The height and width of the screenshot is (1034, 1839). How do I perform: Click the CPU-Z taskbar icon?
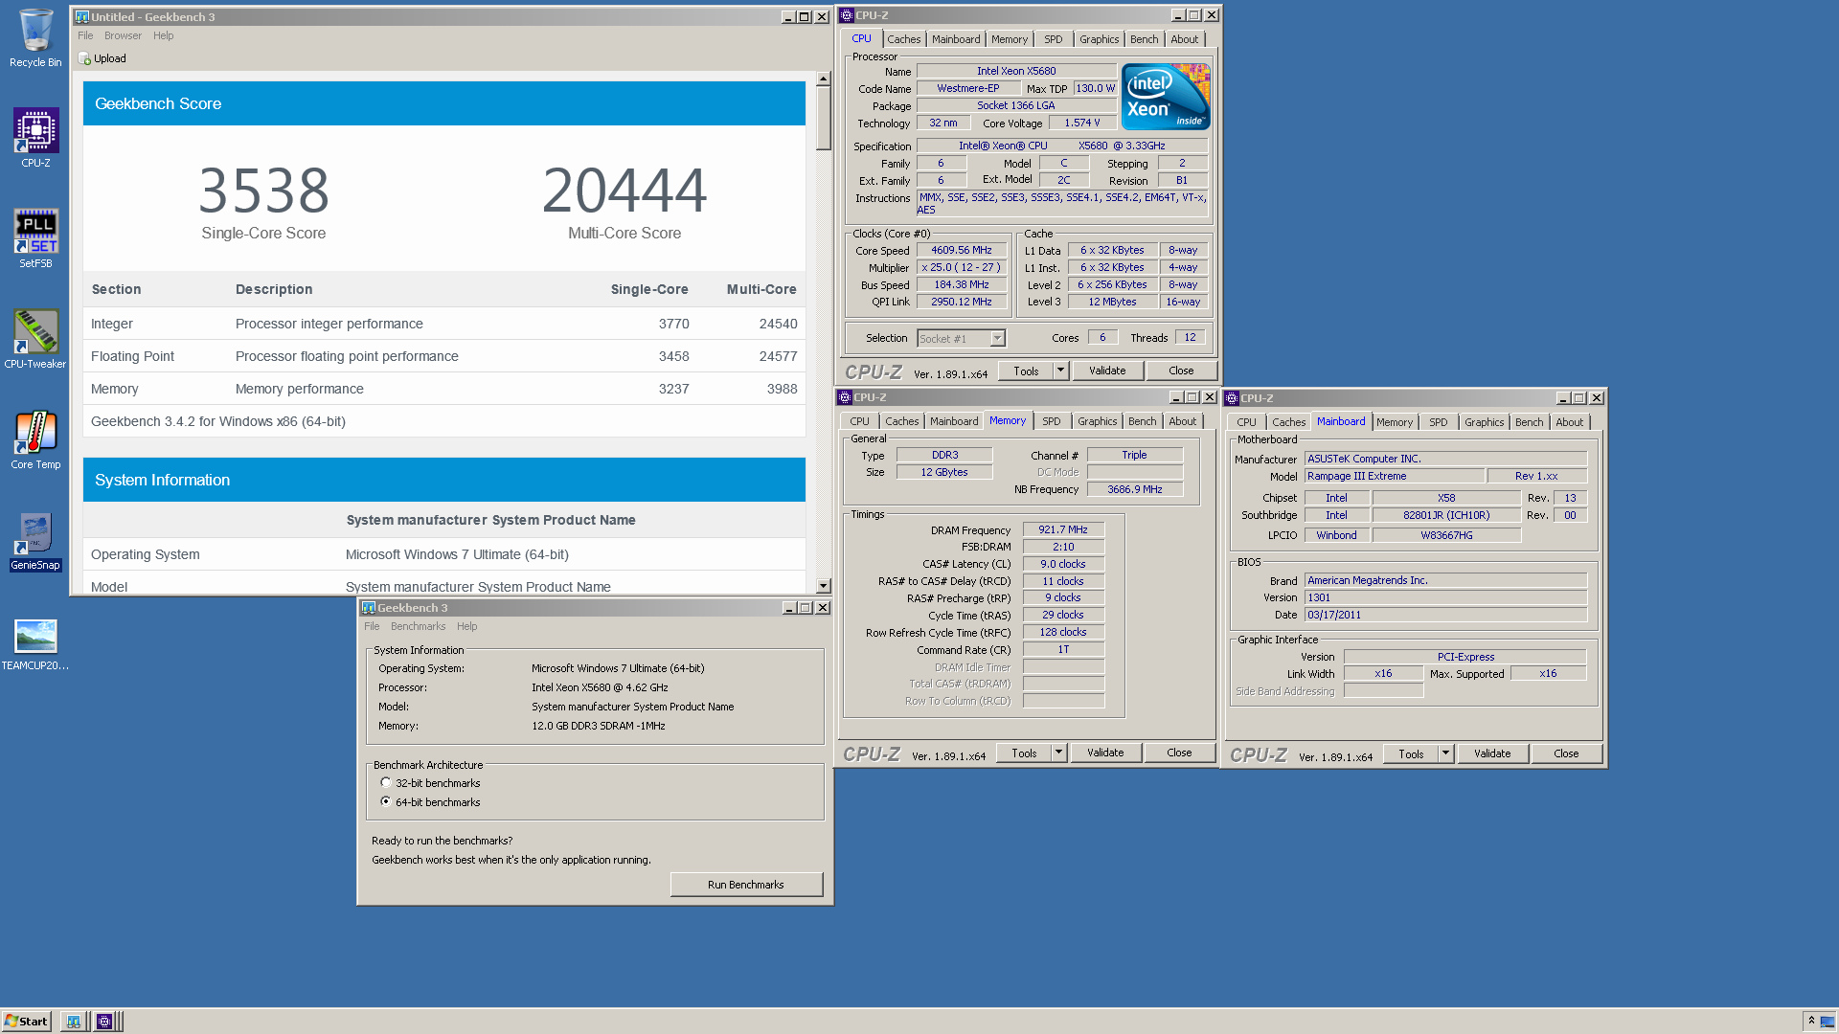[x=104, y=1022]
